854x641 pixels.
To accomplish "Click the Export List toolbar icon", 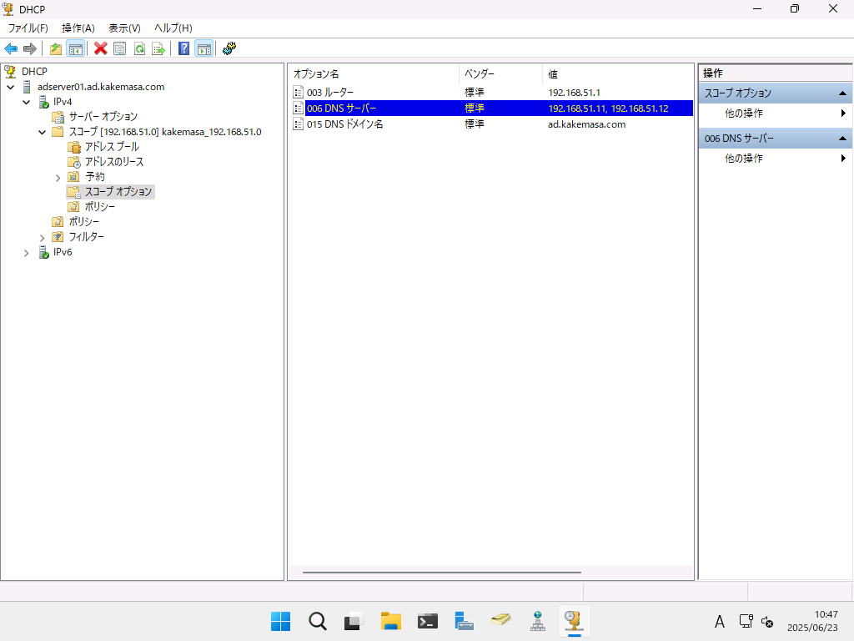I will pos(158,49).
